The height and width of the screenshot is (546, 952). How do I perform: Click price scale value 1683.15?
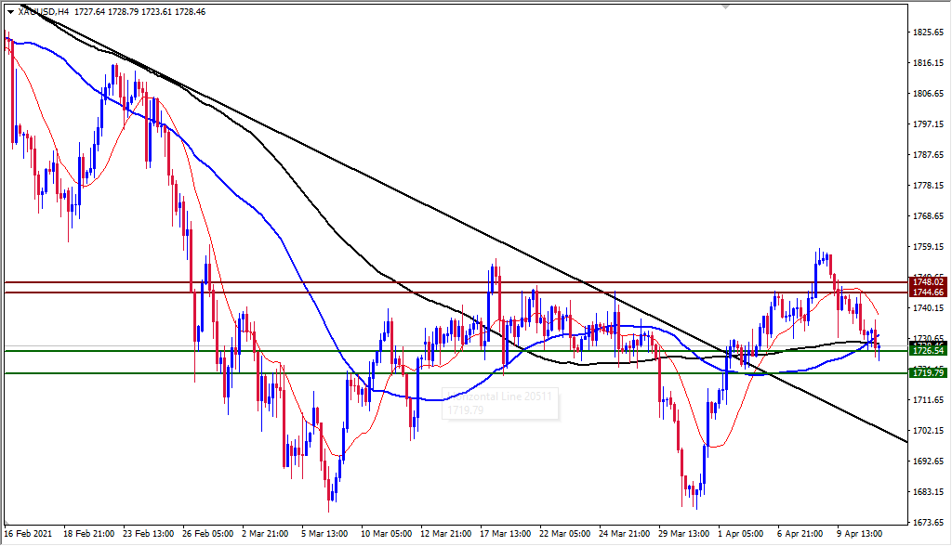(x=929, y=492)
